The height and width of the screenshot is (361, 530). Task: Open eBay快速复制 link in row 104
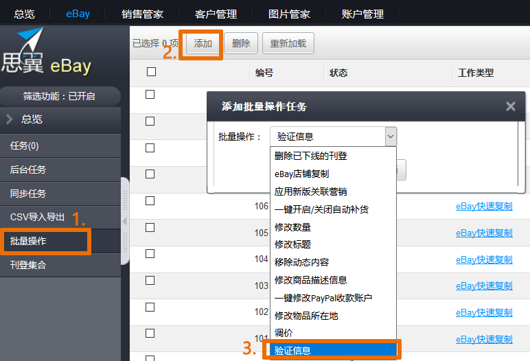(x=484, y=259)
